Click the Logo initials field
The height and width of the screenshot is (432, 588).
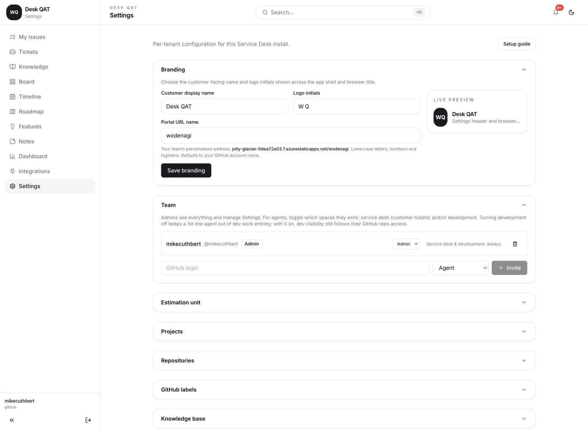click(356, 106)
